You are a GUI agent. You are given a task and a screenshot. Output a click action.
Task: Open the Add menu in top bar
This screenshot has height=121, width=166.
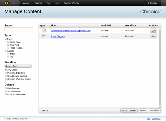coord(48,3)
